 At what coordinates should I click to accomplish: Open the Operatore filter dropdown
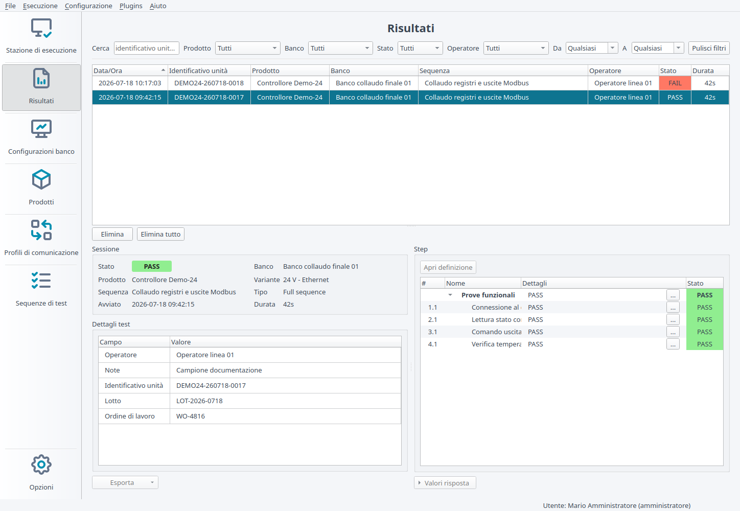pos(516,48)
